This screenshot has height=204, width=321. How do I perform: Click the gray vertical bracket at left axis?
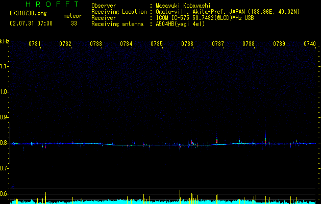(10, 143)
